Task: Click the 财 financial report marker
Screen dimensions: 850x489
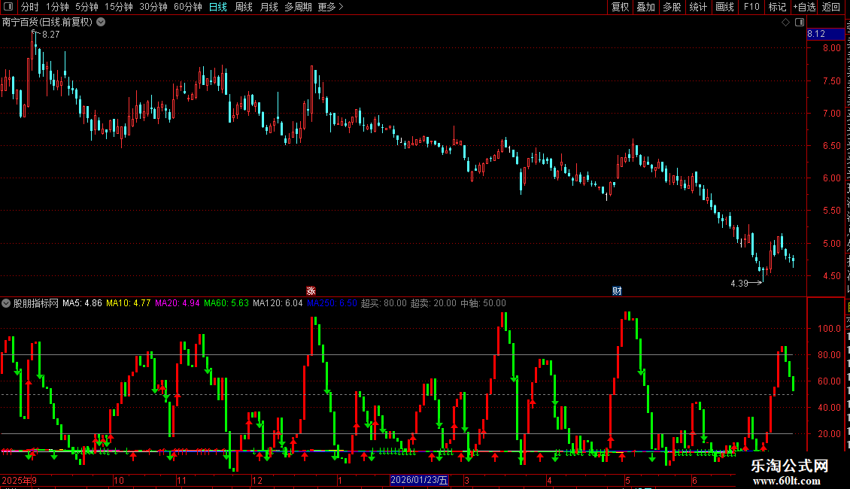Action: [617, 291]
